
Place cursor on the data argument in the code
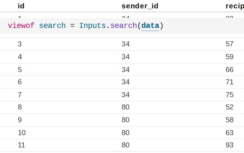150,26
